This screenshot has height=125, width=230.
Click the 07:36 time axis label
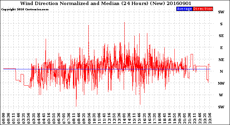69,118
